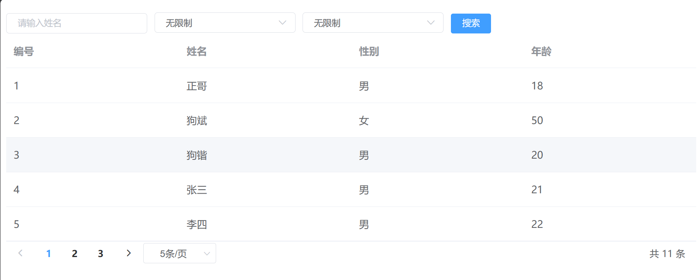Image resolution: width=697 pixels, height=280 pixels.
Task: Click the 编号 column header
Action: click(24, 51)
